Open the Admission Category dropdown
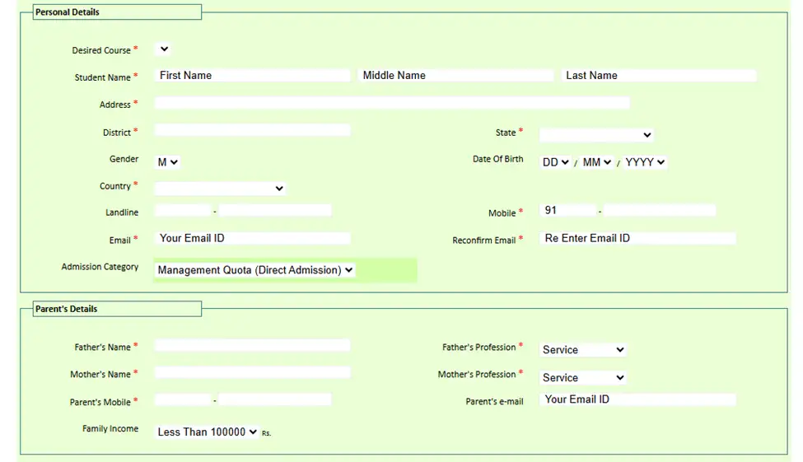The image size is (803, 462). click(254, 270)
